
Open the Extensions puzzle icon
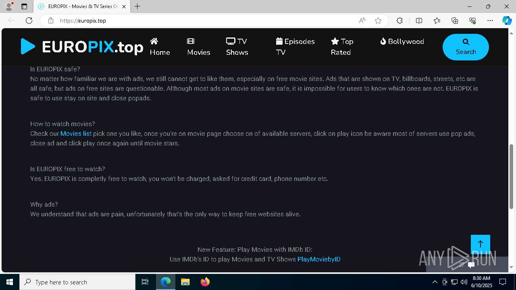[x=399, y=21]
